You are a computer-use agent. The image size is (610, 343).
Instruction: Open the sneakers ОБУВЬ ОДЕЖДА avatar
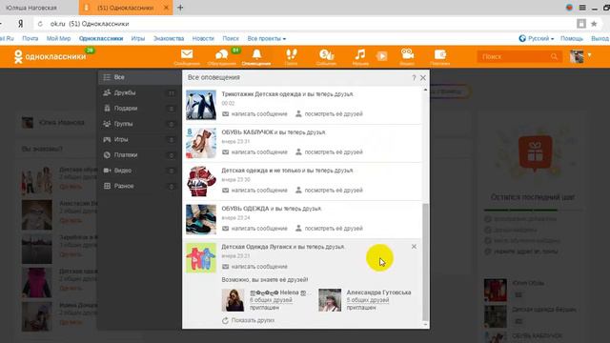(x=201, y=219)
